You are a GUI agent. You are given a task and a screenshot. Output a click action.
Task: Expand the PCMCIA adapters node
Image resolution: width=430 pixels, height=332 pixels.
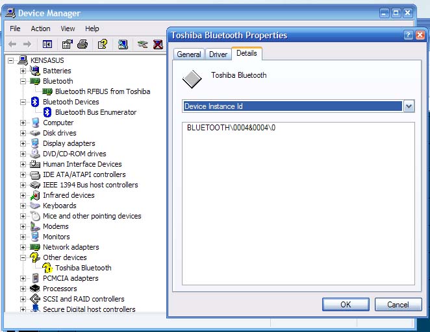[x=23, y=279]
